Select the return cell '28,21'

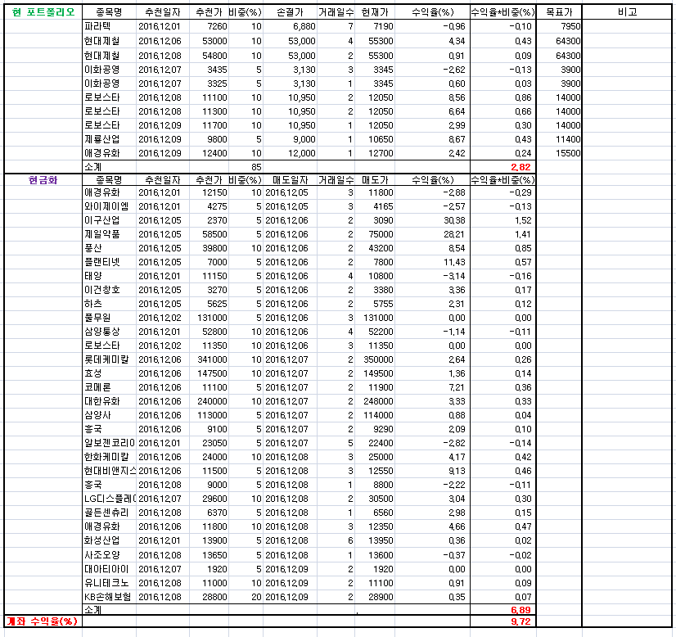(454, 234)
